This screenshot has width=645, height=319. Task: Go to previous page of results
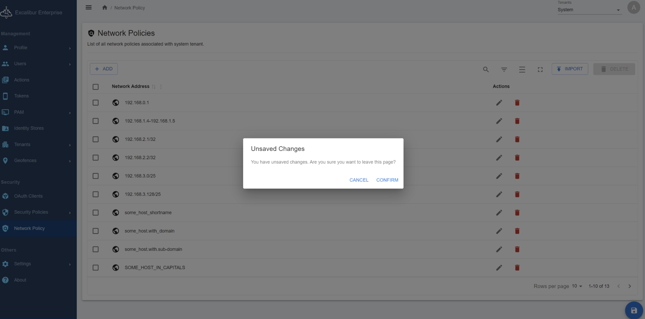619,286
